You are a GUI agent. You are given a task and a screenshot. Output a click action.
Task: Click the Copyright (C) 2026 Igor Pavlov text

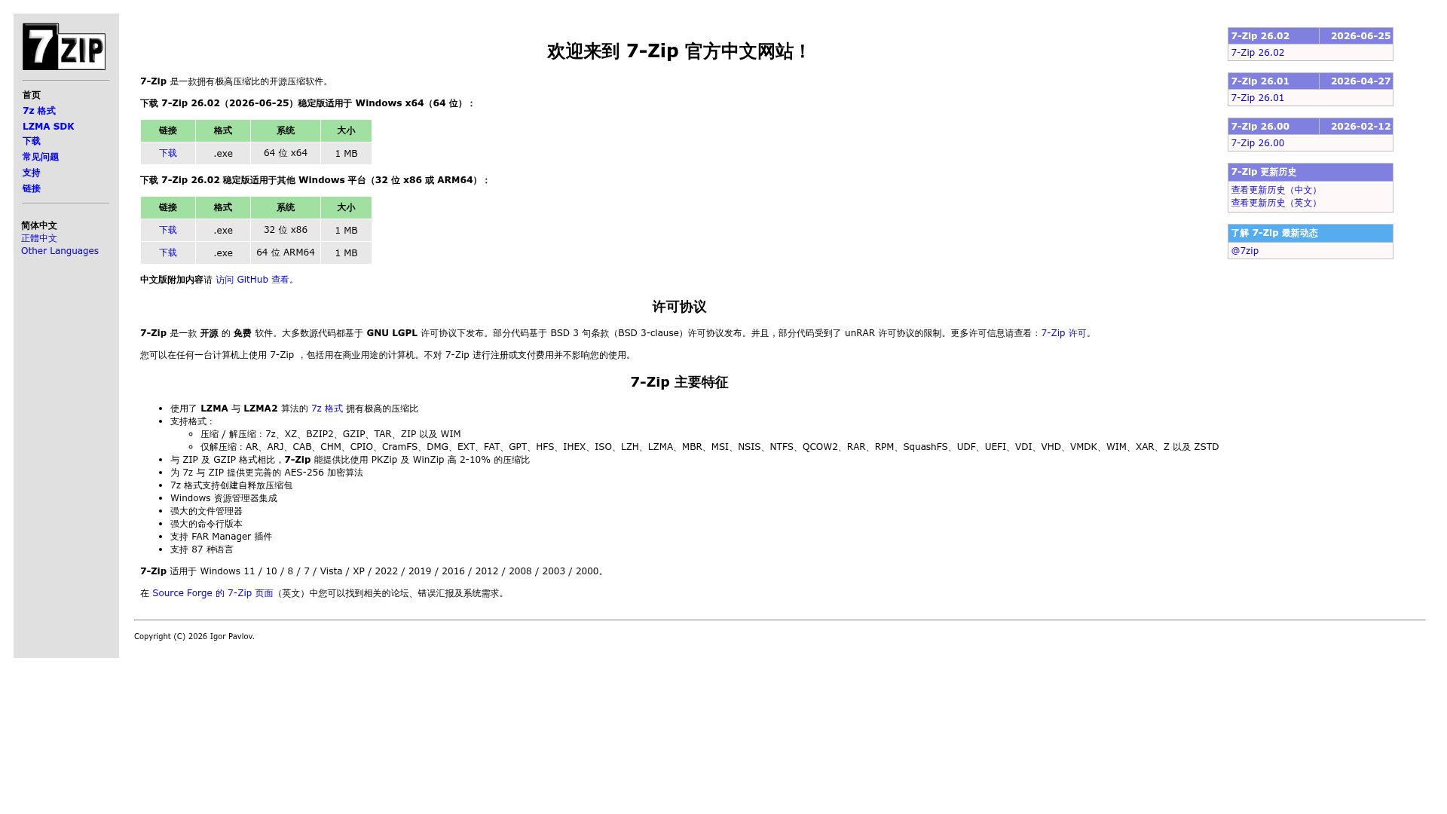coord(194,637)
